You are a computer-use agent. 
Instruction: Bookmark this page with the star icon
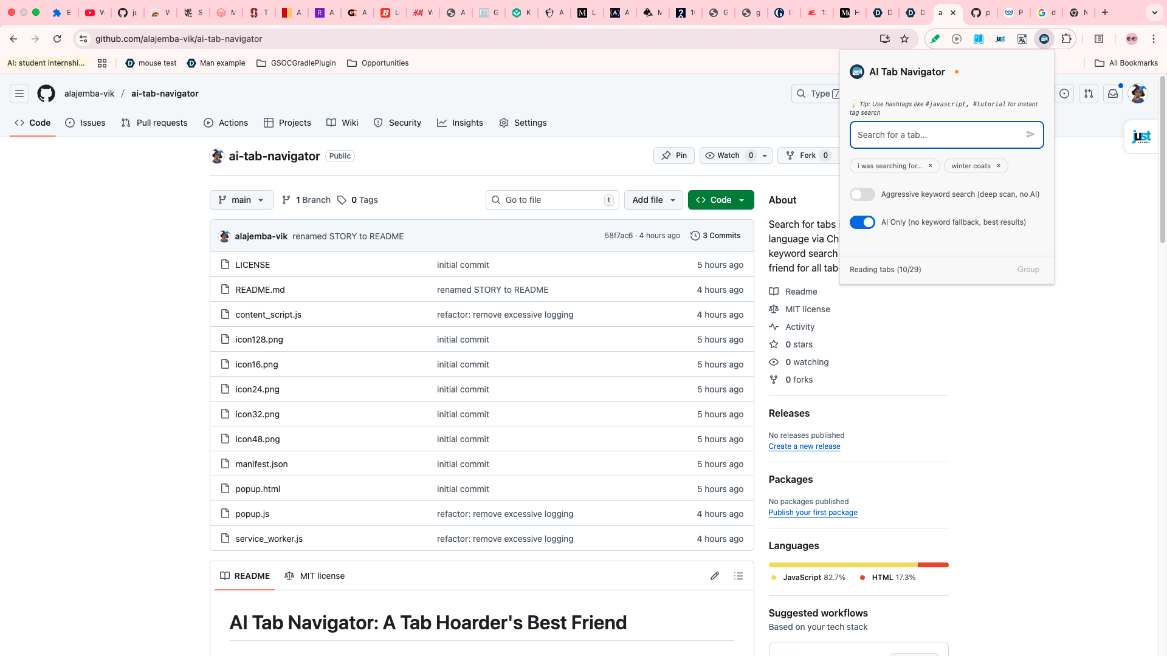[904, 39]
